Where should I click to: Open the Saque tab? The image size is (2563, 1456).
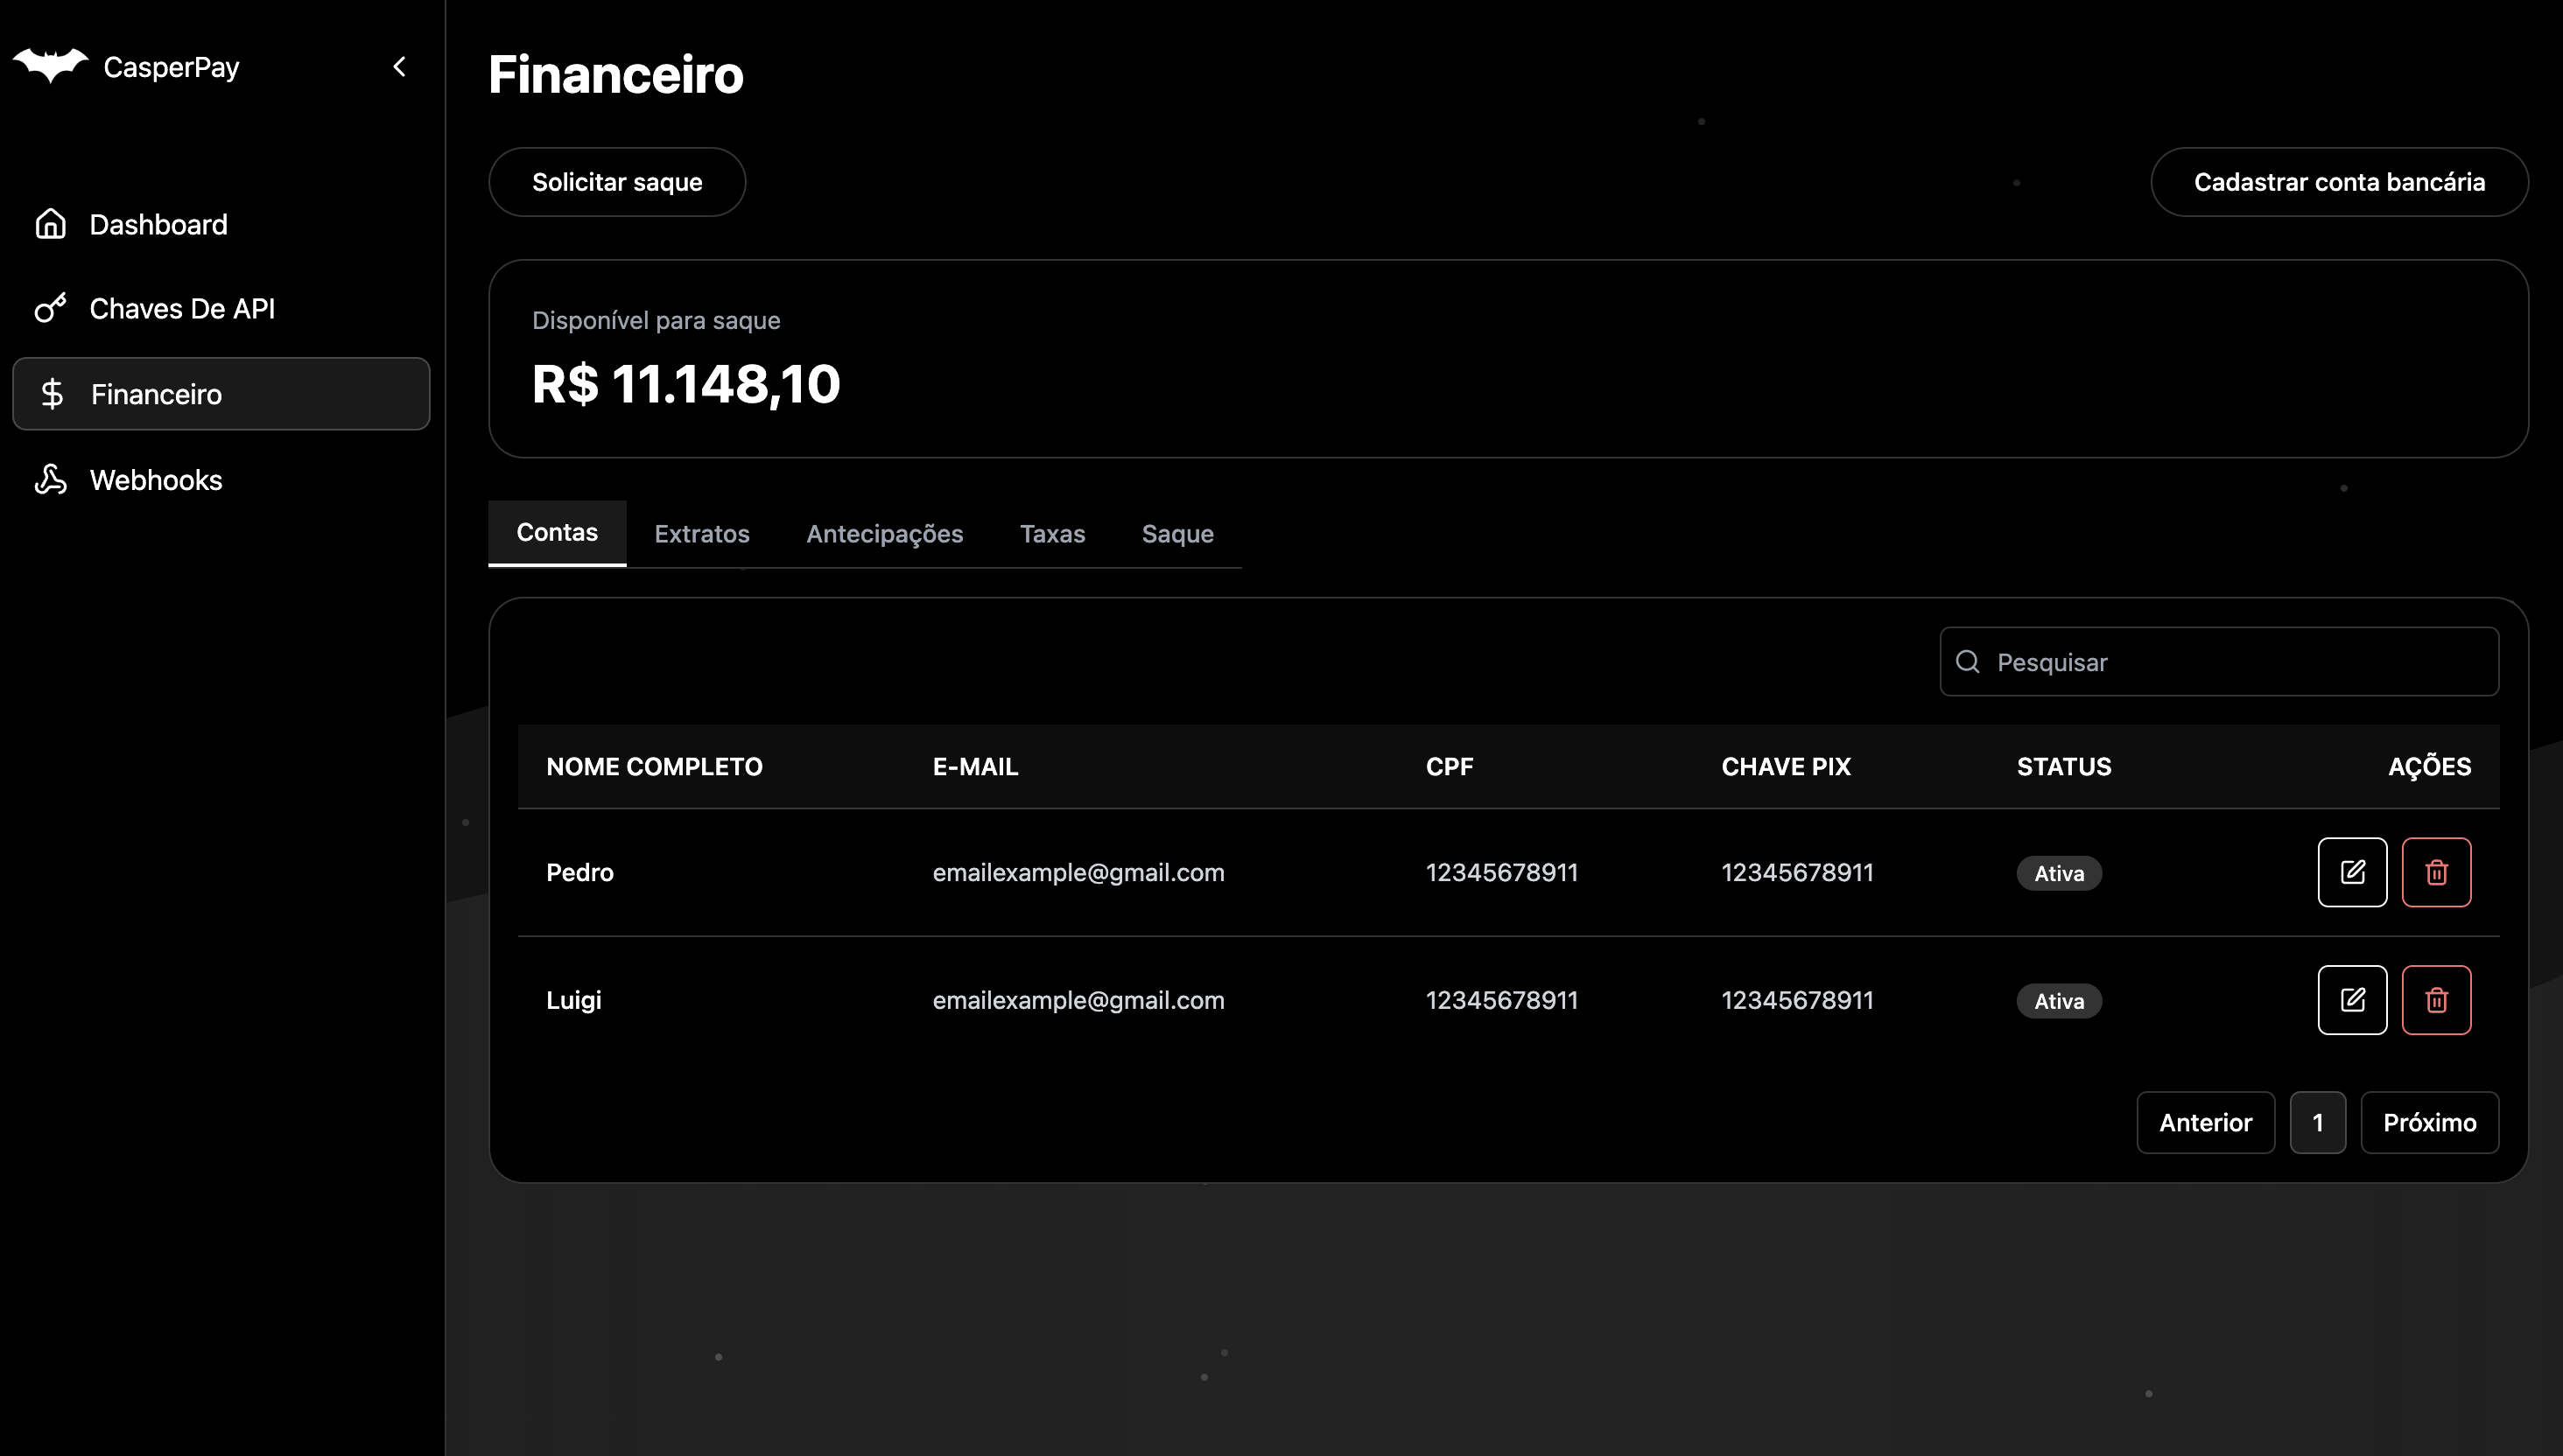[x=1177, y=534]
